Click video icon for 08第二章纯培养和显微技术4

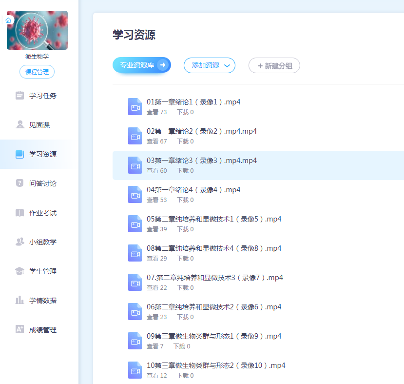(x=135, y=253)
